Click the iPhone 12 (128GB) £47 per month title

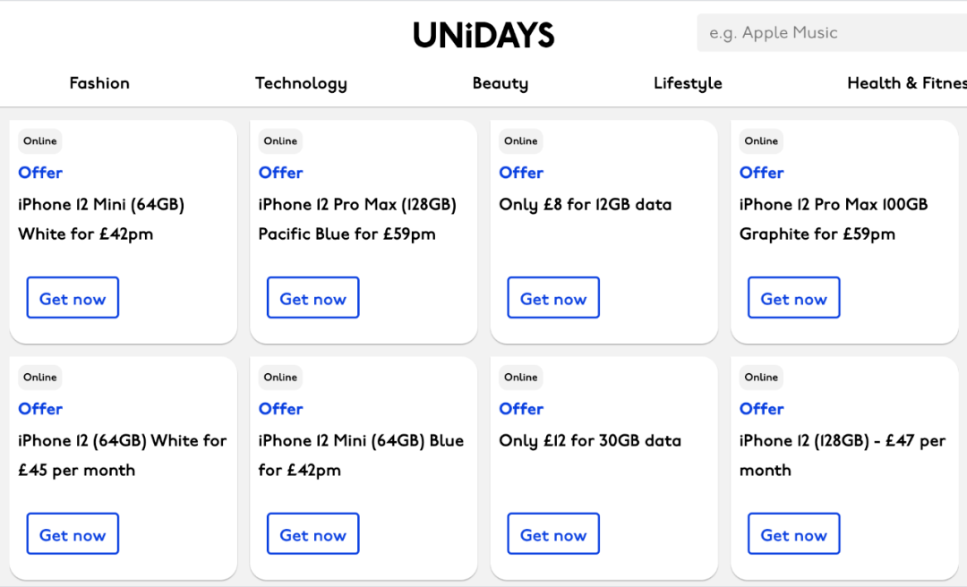[843, 455]
